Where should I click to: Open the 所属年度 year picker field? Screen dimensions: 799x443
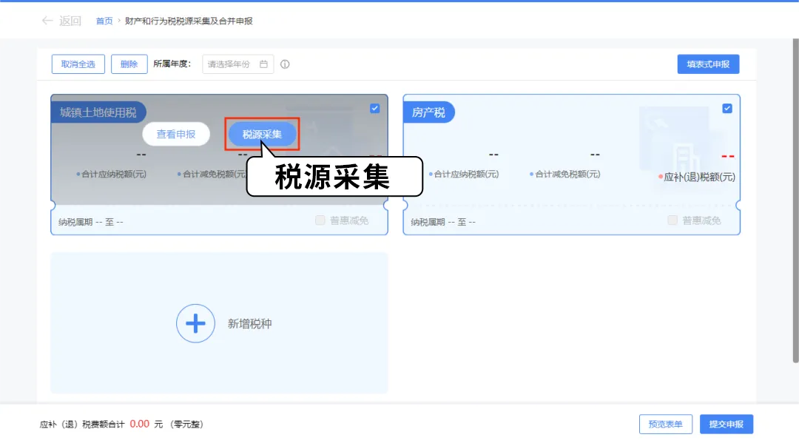237,64
